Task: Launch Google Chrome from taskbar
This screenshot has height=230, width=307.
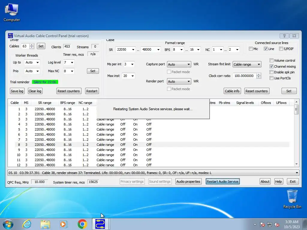Action: point(82,224)
